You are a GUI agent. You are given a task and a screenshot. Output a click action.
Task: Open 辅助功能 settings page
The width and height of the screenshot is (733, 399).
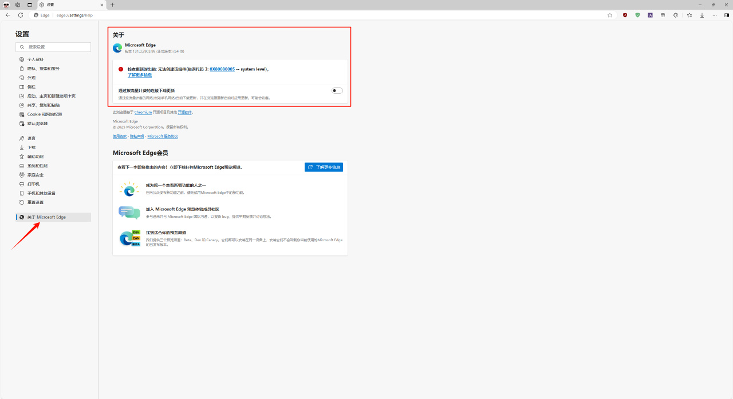point(53,157)
